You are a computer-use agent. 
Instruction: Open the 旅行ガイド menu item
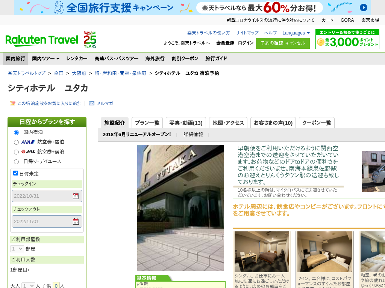tap(216, 58)
